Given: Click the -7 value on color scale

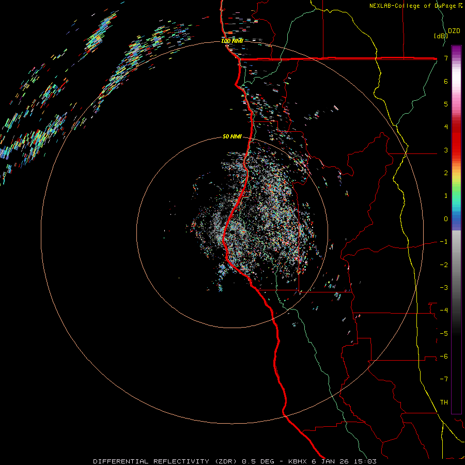Looking at the screenshot, I should (x=444, y=379).
